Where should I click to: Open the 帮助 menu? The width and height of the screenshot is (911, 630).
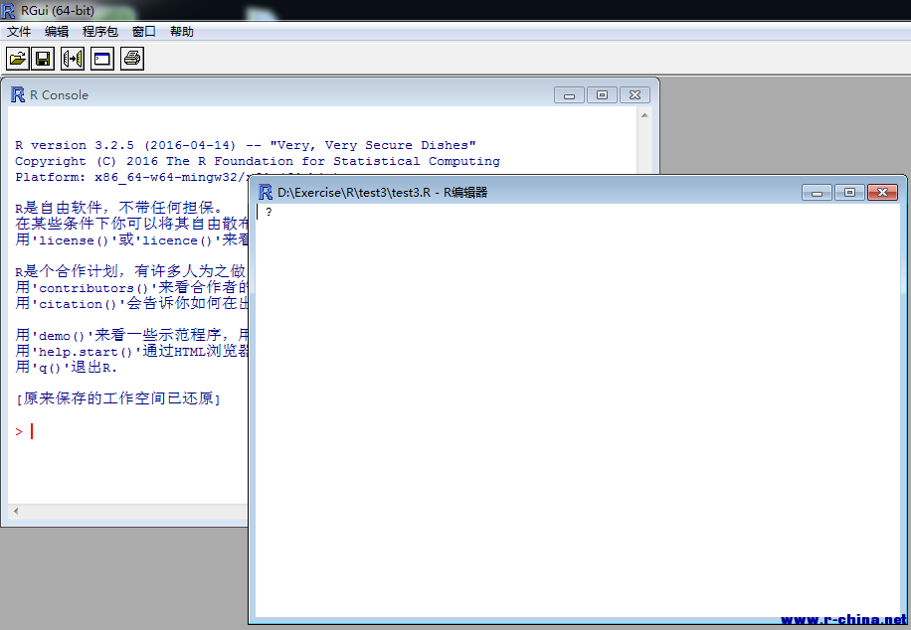[182, 32]
